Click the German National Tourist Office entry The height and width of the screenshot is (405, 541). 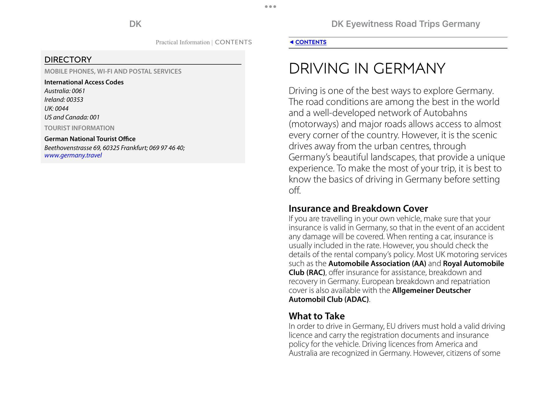90,139
